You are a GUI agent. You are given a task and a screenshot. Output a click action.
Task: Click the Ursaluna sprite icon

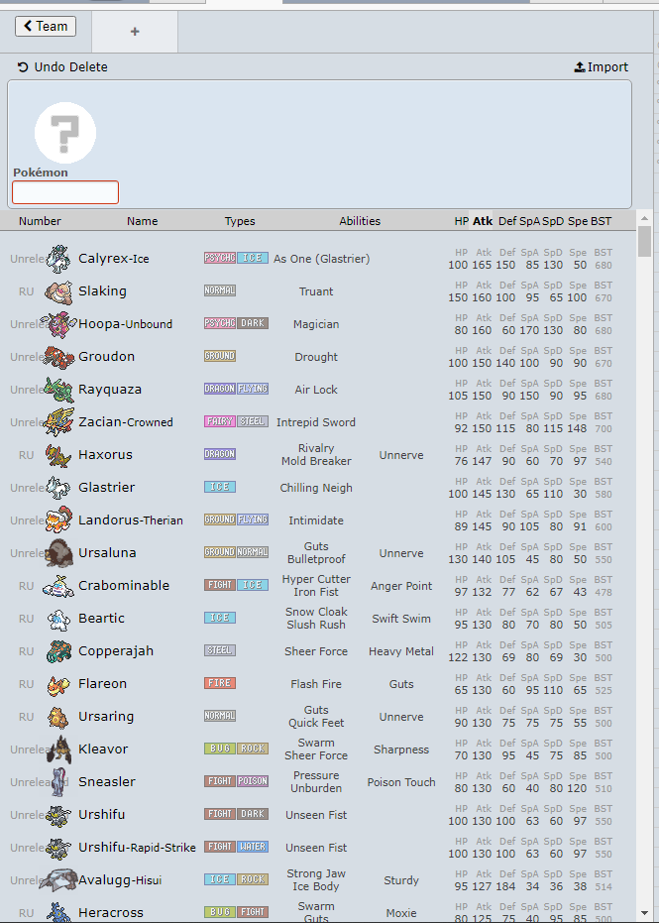pyautogui.click(x=58, y=553)
